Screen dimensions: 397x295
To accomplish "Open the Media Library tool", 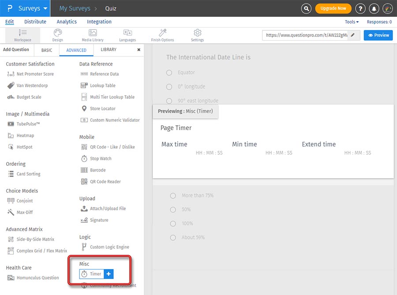I will (x=93, y=35).
